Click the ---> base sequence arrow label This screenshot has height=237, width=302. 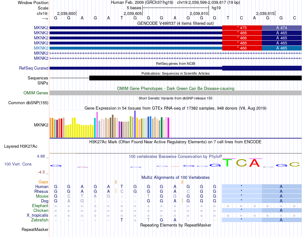[x=45, y=18]
